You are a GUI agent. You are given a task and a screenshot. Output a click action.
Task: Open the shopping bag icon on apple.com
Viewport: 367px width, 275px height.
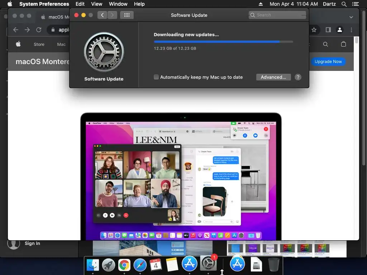[x=343, y=44]
